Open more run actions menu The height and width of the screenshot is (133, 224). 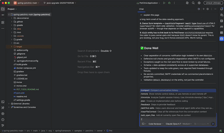(174, 3)
